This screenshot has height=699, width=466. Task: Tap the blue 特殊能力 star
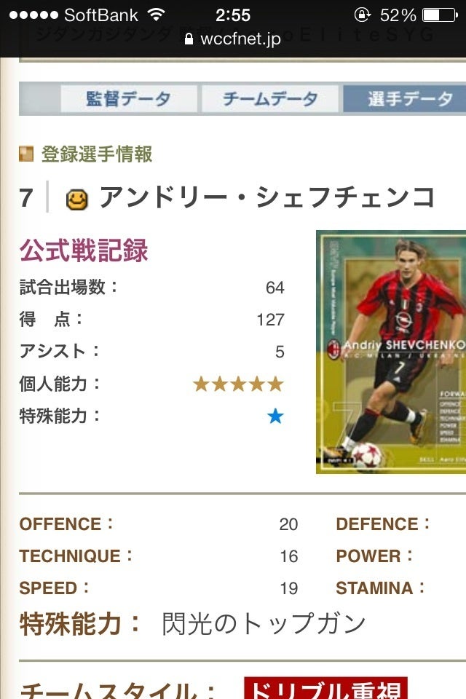(x=275, y=416)
